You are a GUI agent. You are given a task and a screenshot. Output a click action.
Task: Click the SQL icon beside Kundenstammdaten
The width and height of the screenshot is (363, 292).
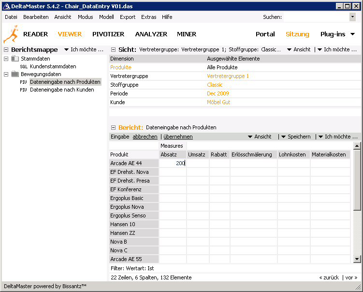24,66
